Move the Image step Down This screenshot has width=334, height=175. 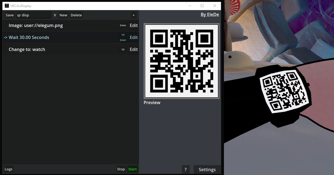point(123,25)
